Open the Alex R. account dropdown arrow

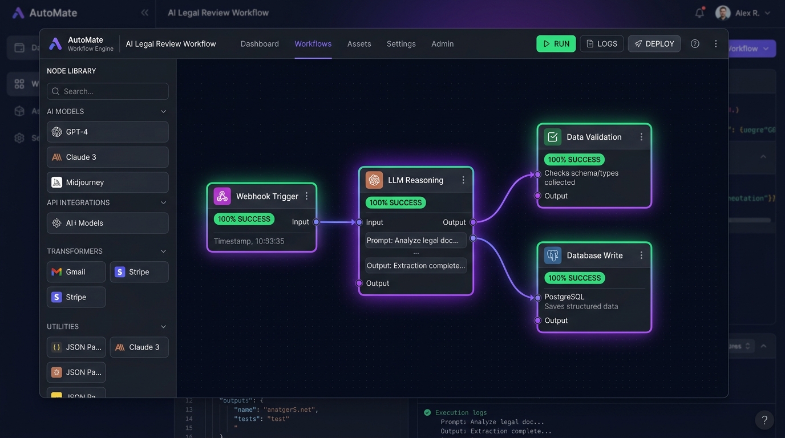[x=767, y=13]
